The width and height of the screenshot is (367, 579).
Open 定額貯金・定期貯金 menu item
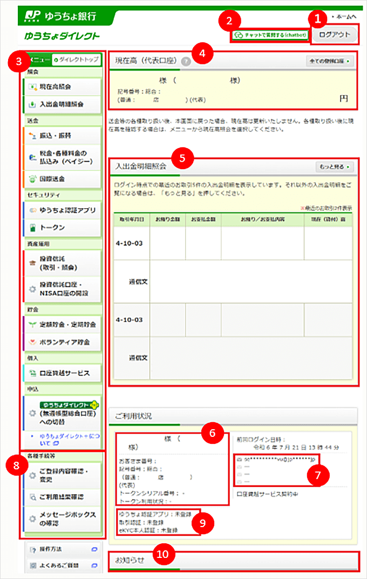click(x=62, y=324)
